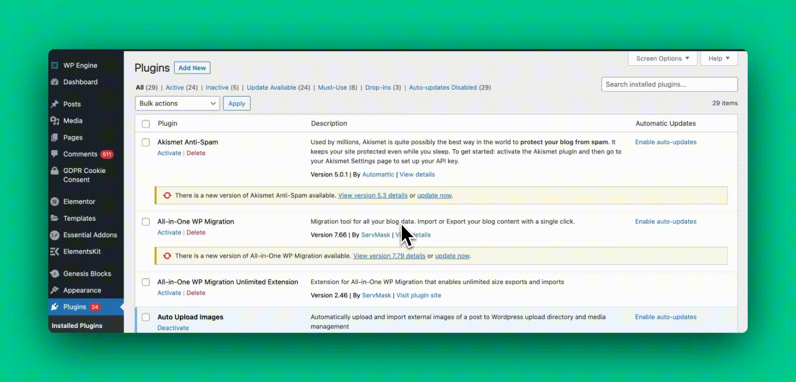This screenshot has width=796, height=382.
Task: Click the Comments speech bubble icon
Action: click(54, 154)
